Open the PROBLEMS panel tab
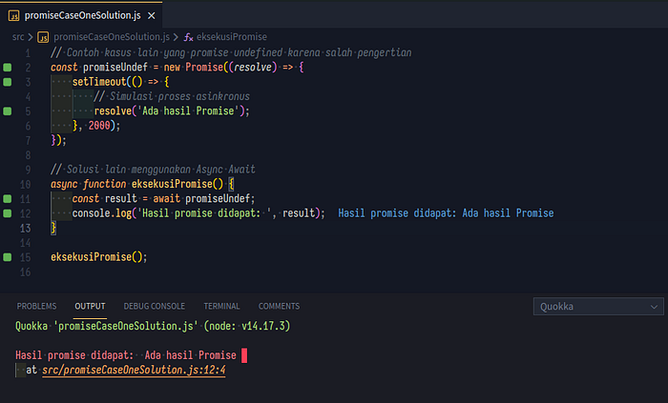The width and height of the screenshot is (668, 403). click(36, 306)
